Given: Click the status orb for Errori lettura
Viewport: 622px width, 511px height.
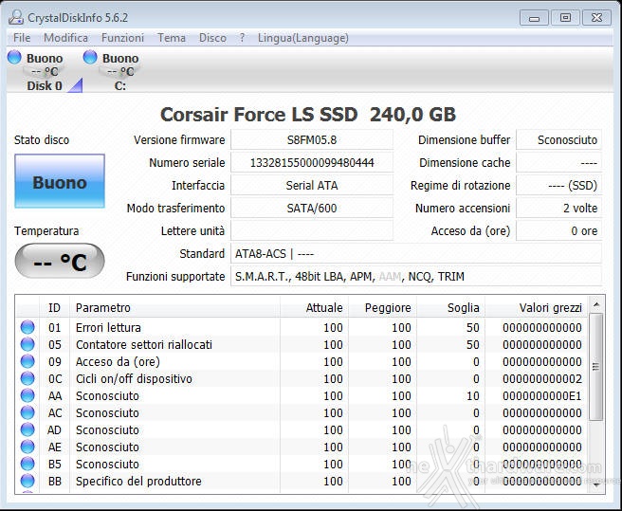Looking at the screenshot, I should click(x=27, y=327).
